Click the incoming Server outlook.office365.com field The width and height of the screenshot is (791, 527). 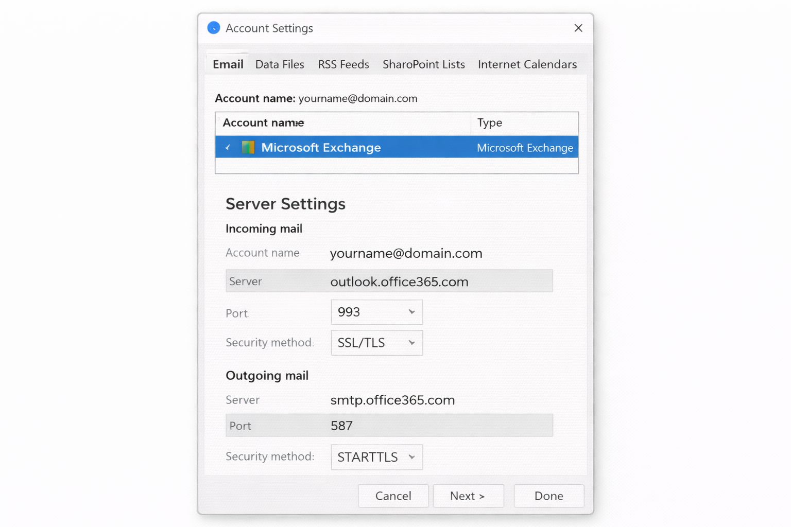(399, 282)
